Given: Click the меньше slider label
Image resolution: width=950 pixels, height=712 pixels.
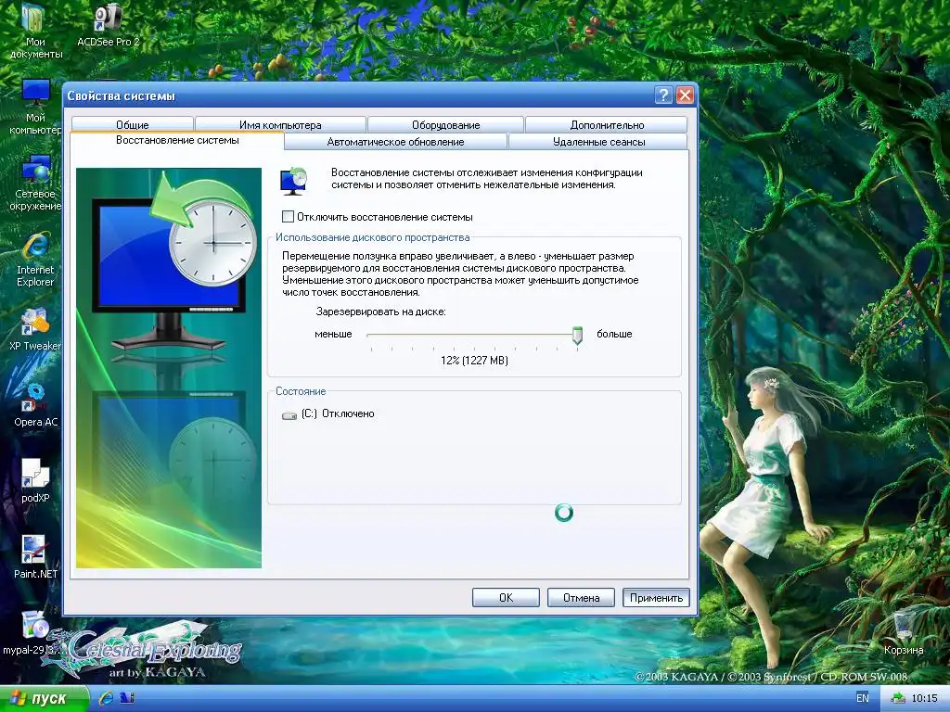Looking at the screenshot, I should point(333,334).
